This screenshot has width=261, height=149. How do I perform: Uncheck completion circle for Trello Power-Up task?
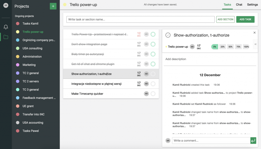click(x=153, y=34)
